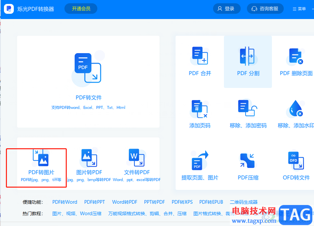
Task: Click the PDF转图片 title text
Action: point(41,172)
